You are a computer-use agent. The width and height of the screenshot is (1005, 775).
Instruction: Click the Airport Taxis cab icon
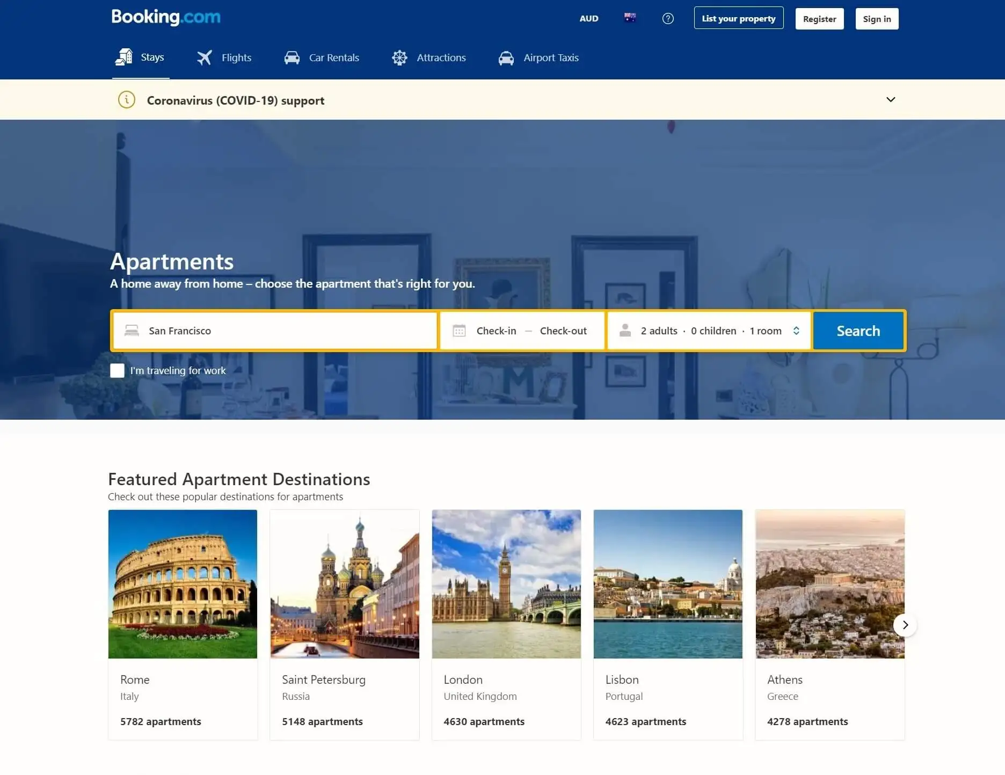click(x=506, y=57)
